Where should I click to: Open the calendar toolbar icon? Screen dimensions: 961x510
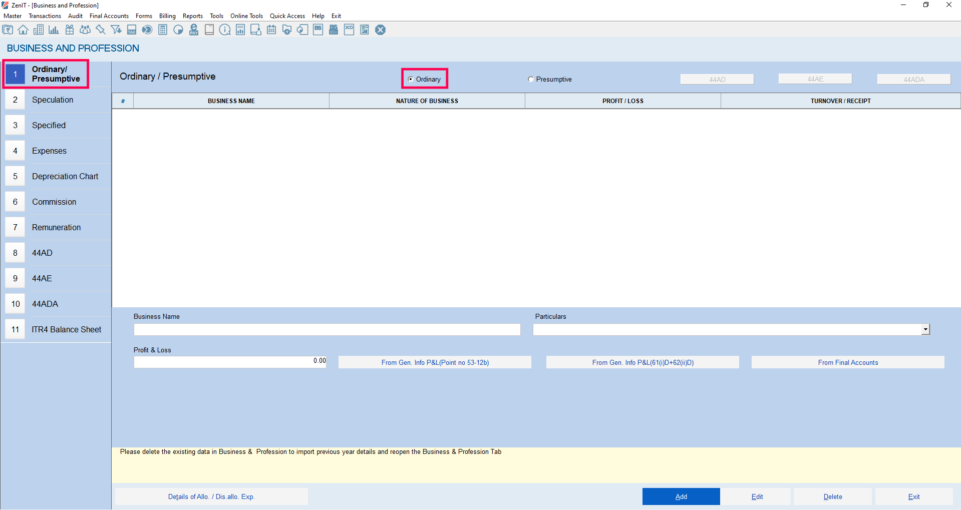click(x=271, y=30)
